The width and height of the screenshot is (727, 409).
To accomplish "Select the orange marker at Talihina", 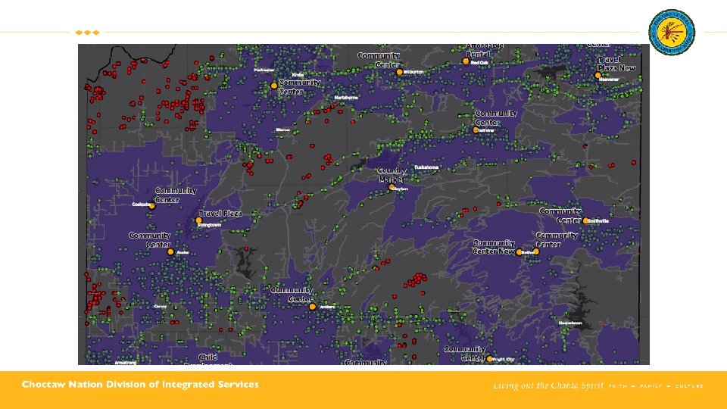I will click(476, 130).
